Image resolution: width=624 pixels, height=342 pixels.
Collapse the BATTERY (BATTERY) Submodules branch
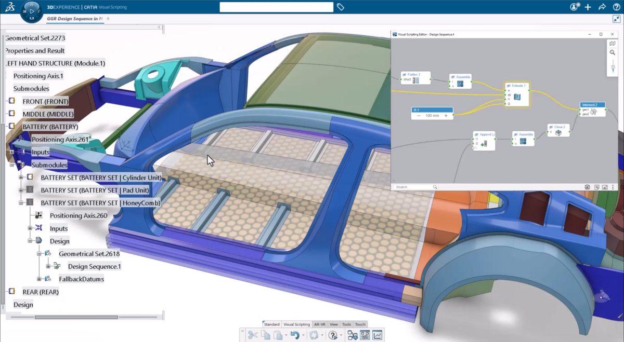12,165
